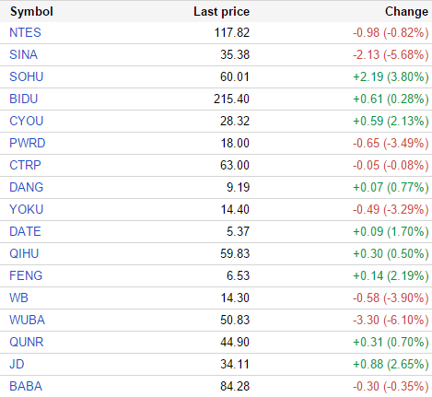Select the YOKU symbol link
The image size is (432, 397).
coord(27,209)
